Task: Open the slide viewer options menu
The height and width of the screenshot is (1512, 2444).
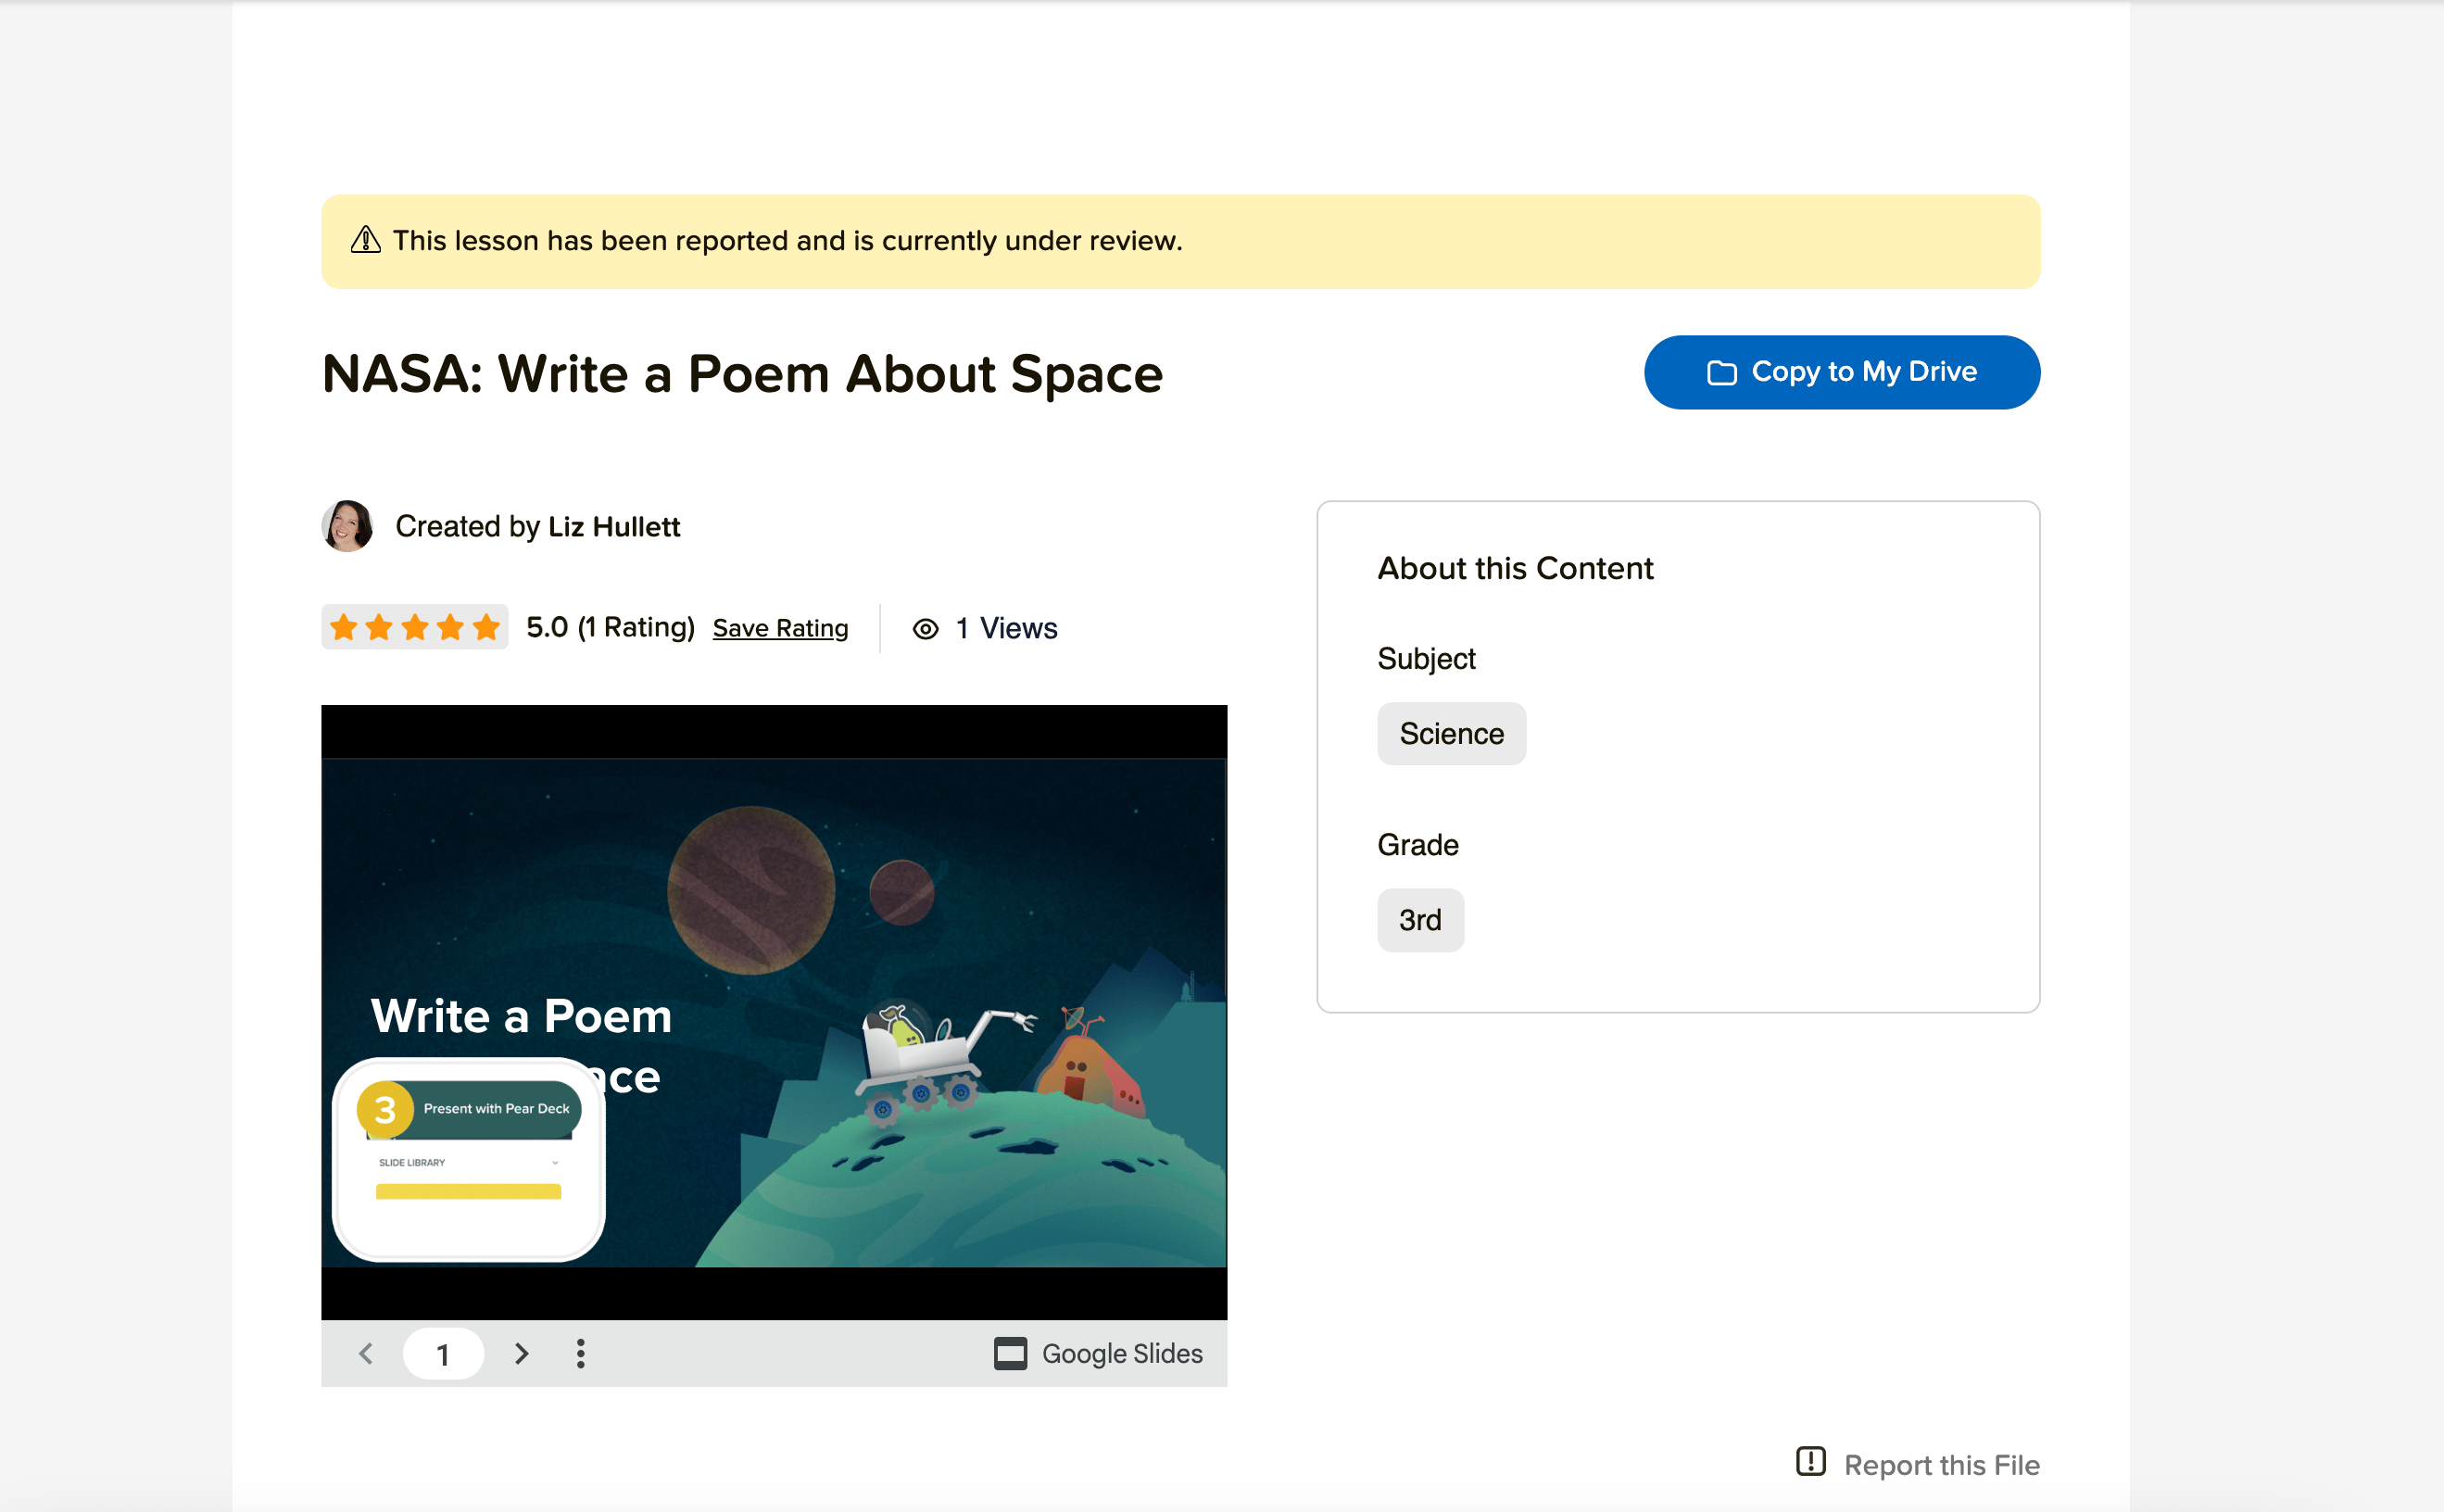Action: pos(580,1353)
